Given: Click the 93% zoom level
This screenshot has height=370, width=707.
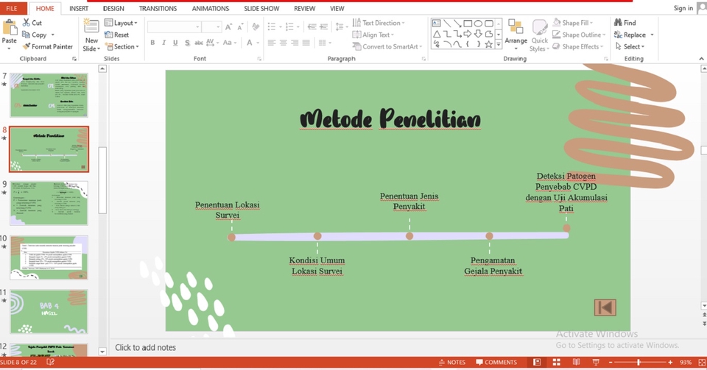Looking at the screenshot, I should tap(686, 363).
